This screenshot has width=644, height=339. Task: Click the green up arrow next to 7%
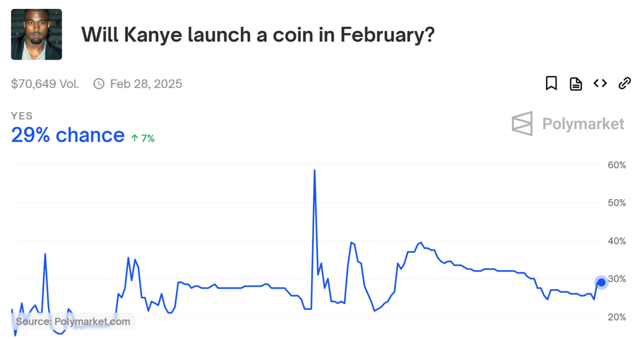(134, 139)
